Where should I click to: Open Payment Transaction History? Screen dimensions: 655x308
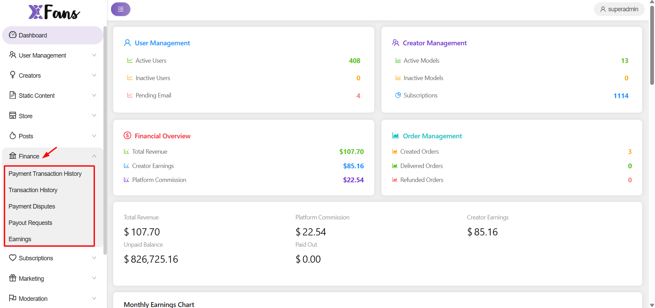point(45,174)
